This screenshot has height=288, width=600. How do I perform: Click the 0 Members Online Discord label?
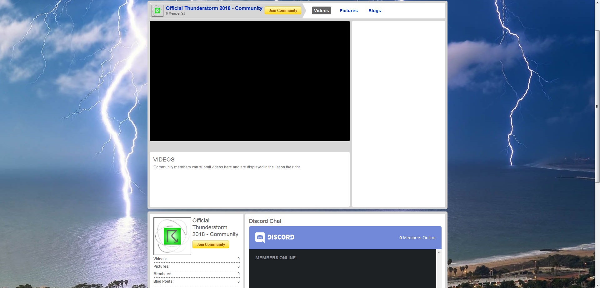pos(417,238)
